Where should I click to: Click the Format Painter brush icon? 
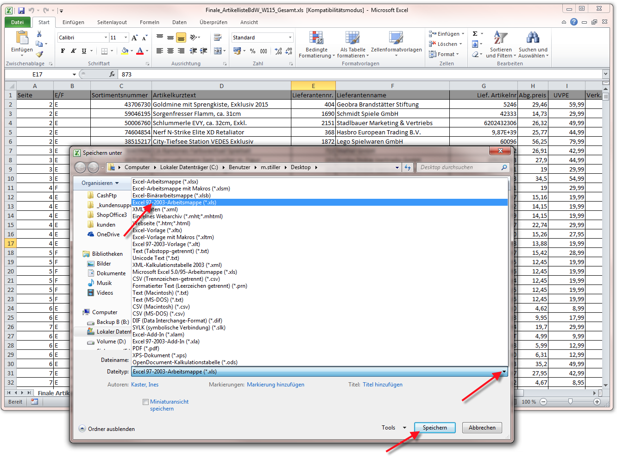39,54
